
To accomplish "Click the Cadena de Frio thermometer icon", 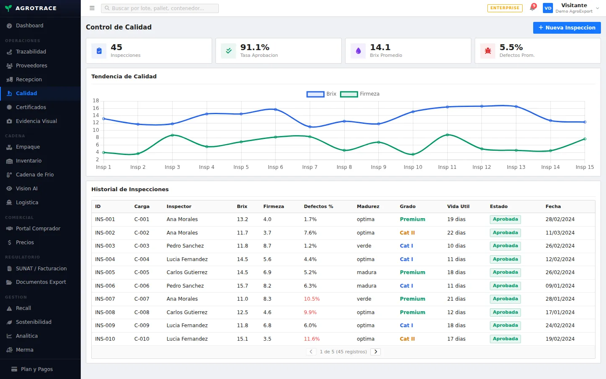I will pos(9,175).
